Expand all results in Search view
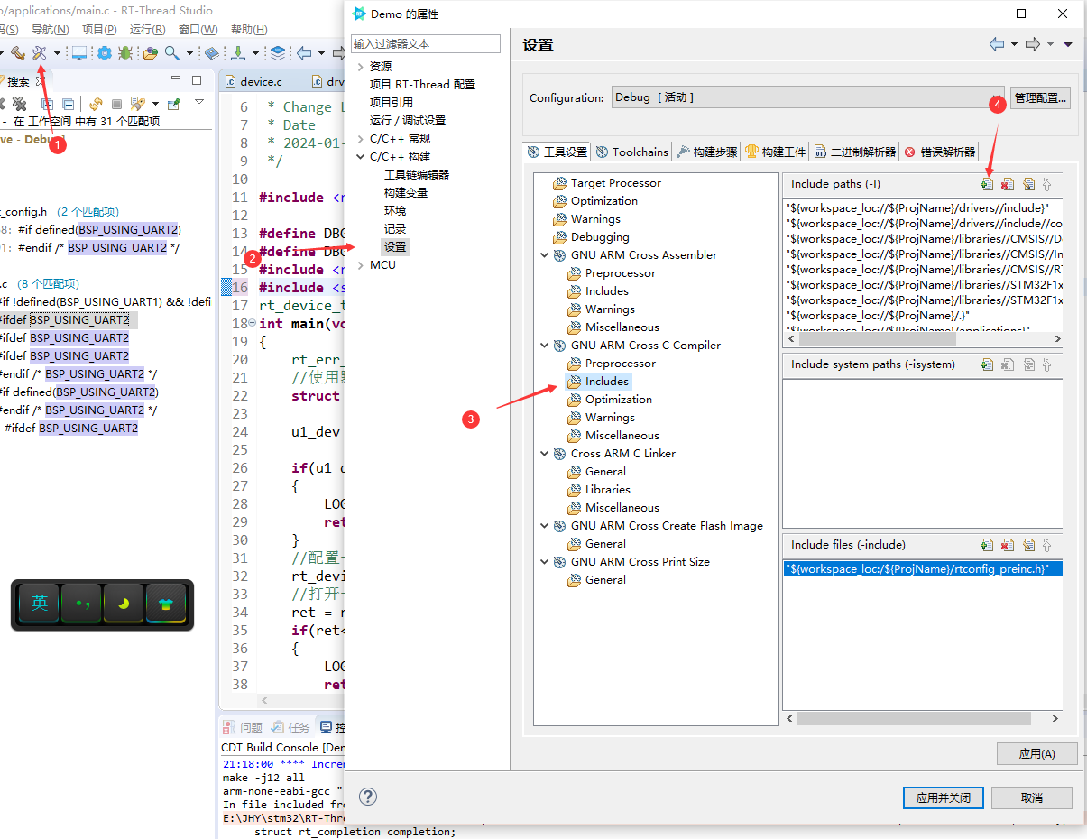Image resolution: width=1087 pixels, height=839 pixels. [x=47, y=104]
